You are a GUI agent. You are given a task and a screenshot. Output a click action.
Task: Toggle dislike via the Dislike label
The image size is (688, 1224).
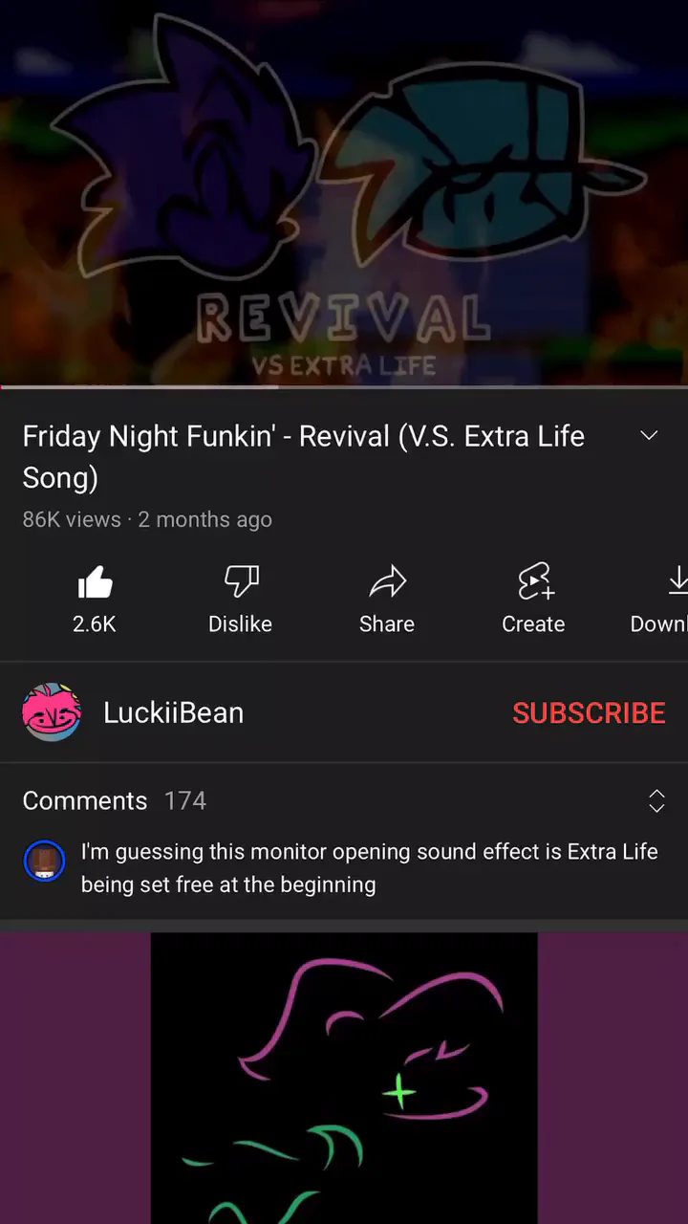[x=241, y=623]
